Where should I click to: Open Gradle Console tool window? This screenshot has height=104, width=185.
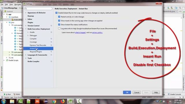pos(174,94)
